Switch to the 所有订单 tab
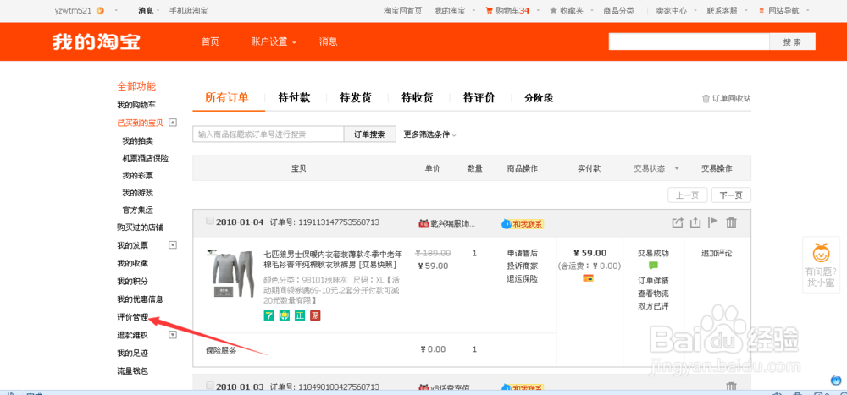The image size is (847, 395). pyautogui.click(x=227, y=97)
